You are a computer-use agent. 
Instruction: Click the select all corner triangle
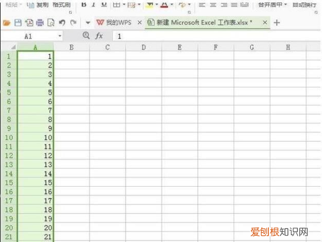(x=13, y=47)
